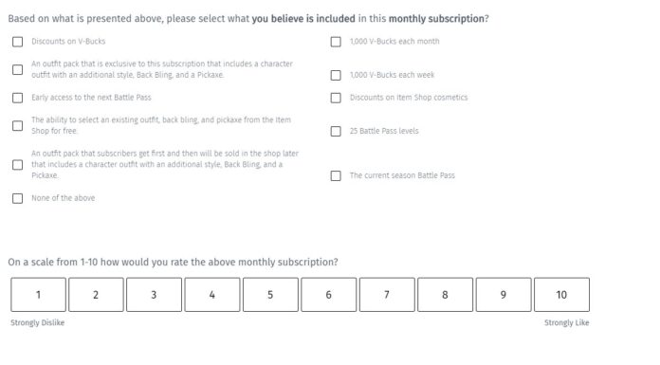The width and height of the screenshot is (660, 365).
Task: Check the None of the above box
Action: pyautogui.click(x=17, y=198)
